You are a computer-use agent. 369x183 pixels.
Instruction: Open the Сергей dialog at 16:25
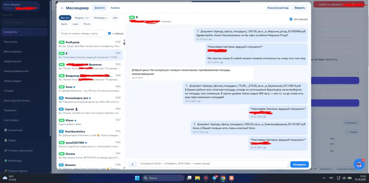(90, 111)
